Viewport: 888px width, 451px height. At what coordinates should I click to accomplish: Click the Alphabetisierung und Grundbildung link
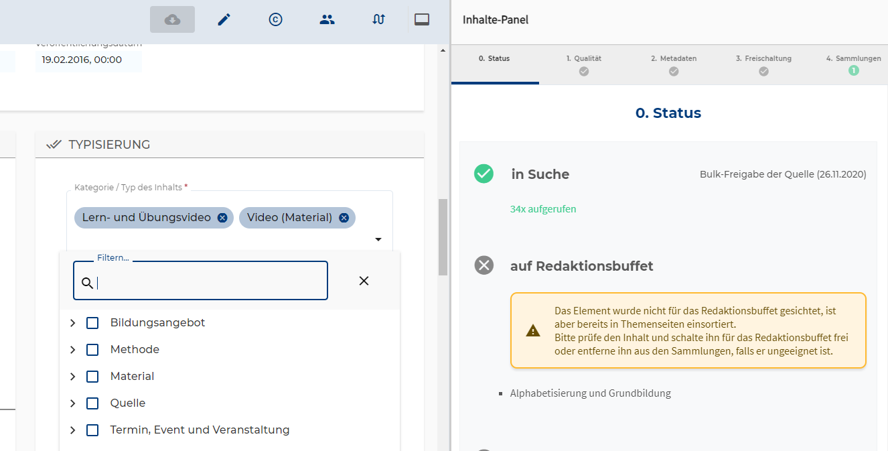[x=590, y=393]
